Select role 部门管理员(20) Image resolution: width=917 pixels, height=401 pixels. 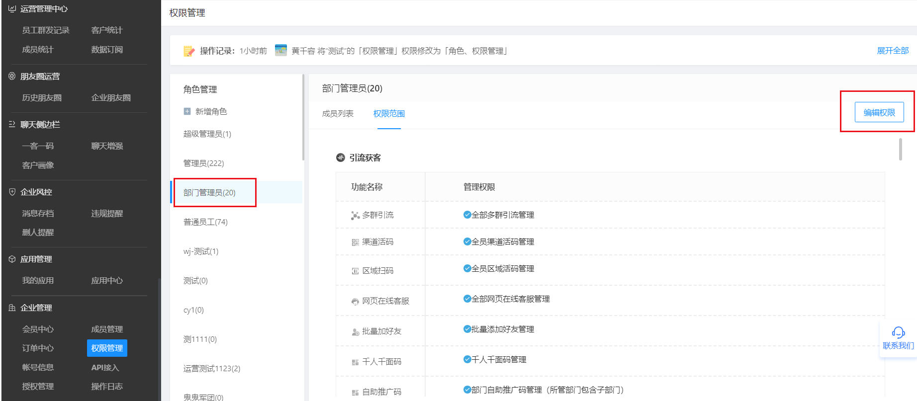coord(237,192)
